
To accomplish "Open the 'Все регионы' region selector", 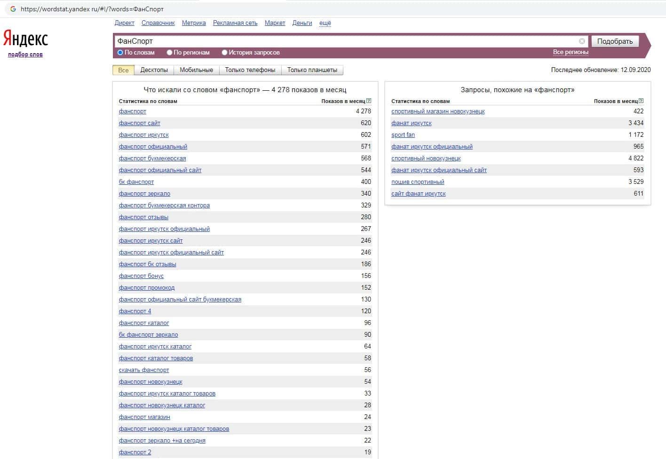I will pos(570,52).
